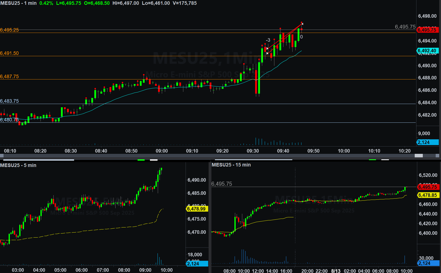Click the red 6,495.75 price tag on 15 min chart
The width and height of the screenshot is (441, 273).
[428, 187]
